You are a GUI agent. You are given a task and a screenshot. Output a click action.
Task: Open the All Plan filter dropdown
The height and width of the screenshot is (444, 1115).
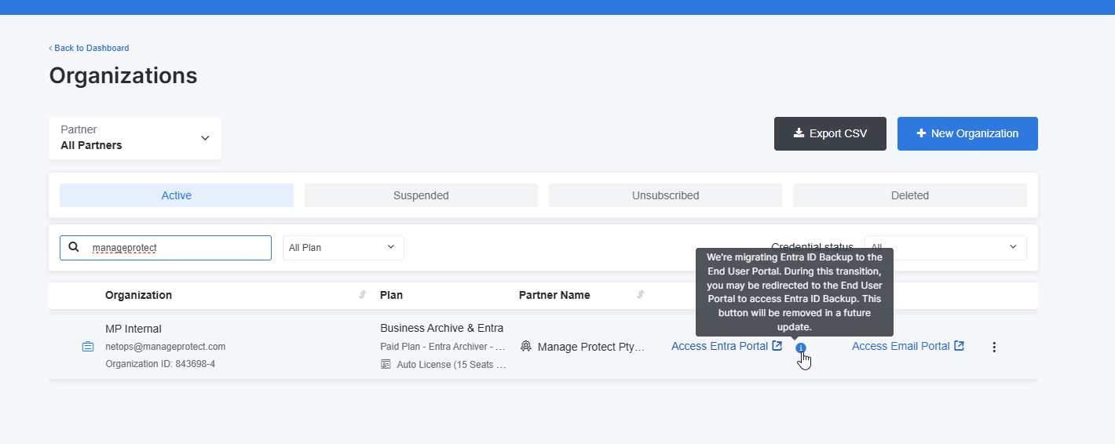(343, 247)
